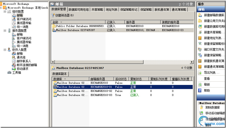Click 新建保留策略 action icon
This screenshot has width=226, height=128.
200,55
